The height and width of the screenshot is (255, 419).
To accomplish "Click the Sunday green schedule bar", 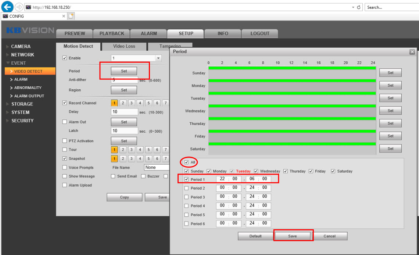I will pos(292,68).
